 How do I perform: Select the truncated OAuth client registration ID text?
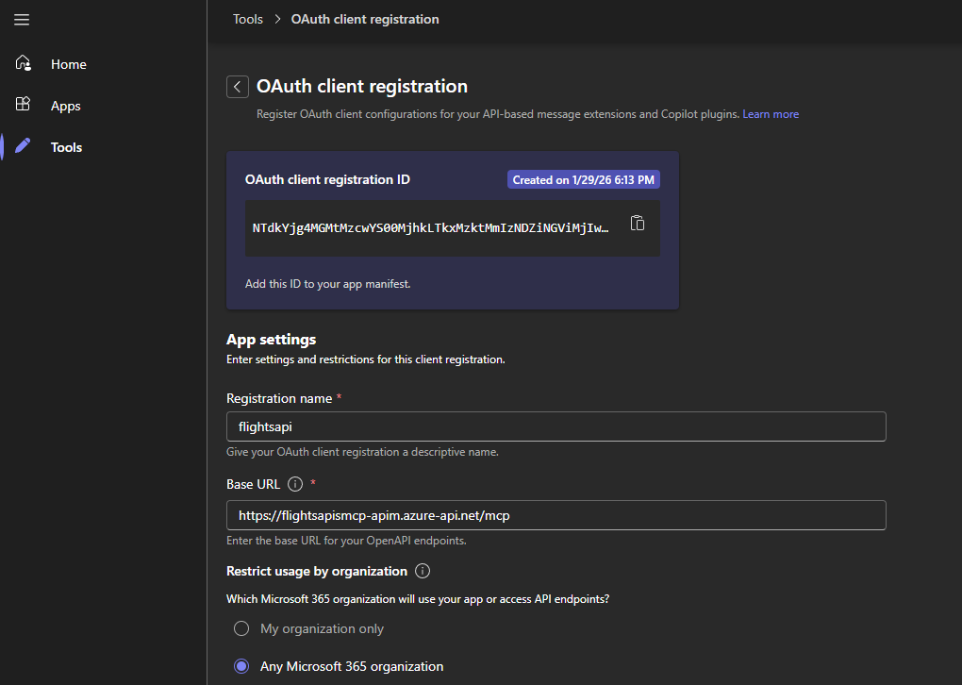point(429,227)
